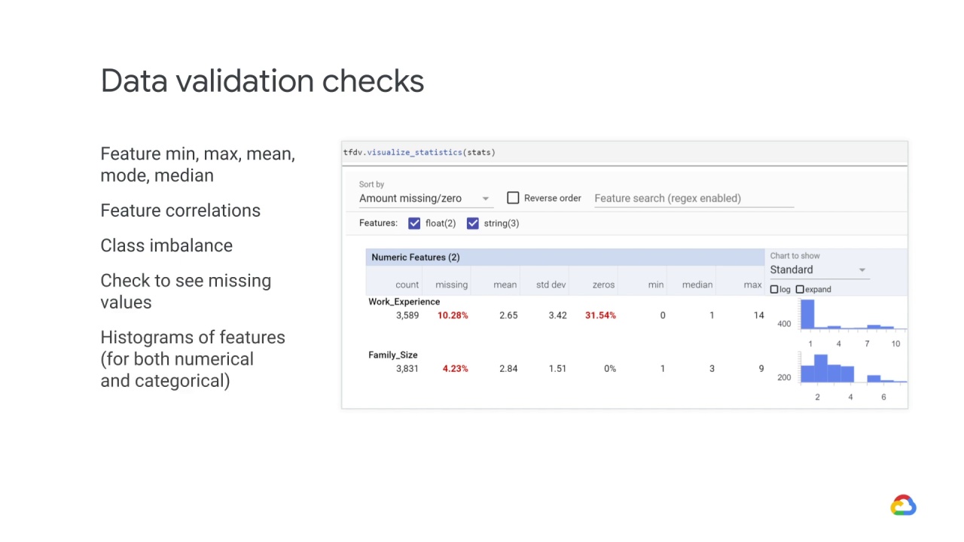Screen dimensions: 964x542
Task: Click the Work_Experience histogram chart
Action: 851,315
